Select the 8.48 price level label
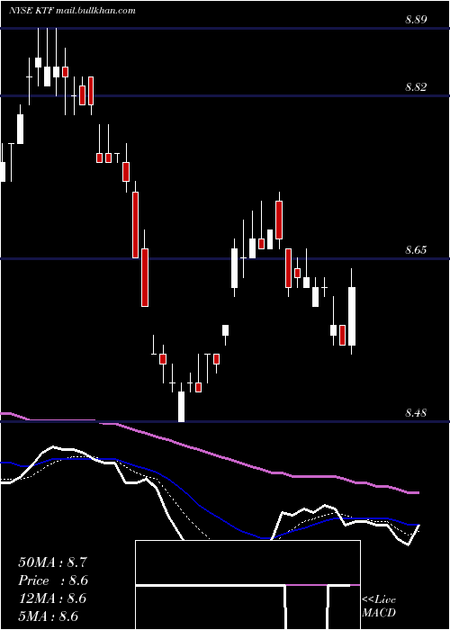This screenshot has width=450, height=630. tap(416, 412)
